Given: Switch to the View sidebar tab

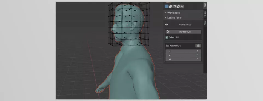Looking at the screenshot, I should point(205,14).
